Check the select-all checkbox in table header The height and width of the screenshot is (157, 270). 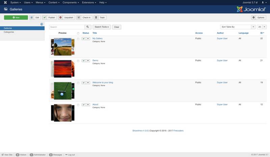78,33
